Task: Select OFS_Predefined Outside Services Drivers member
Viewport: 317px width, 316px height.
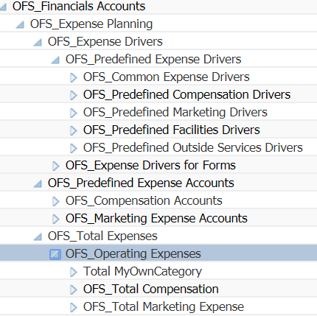Action: click(193, 147)
